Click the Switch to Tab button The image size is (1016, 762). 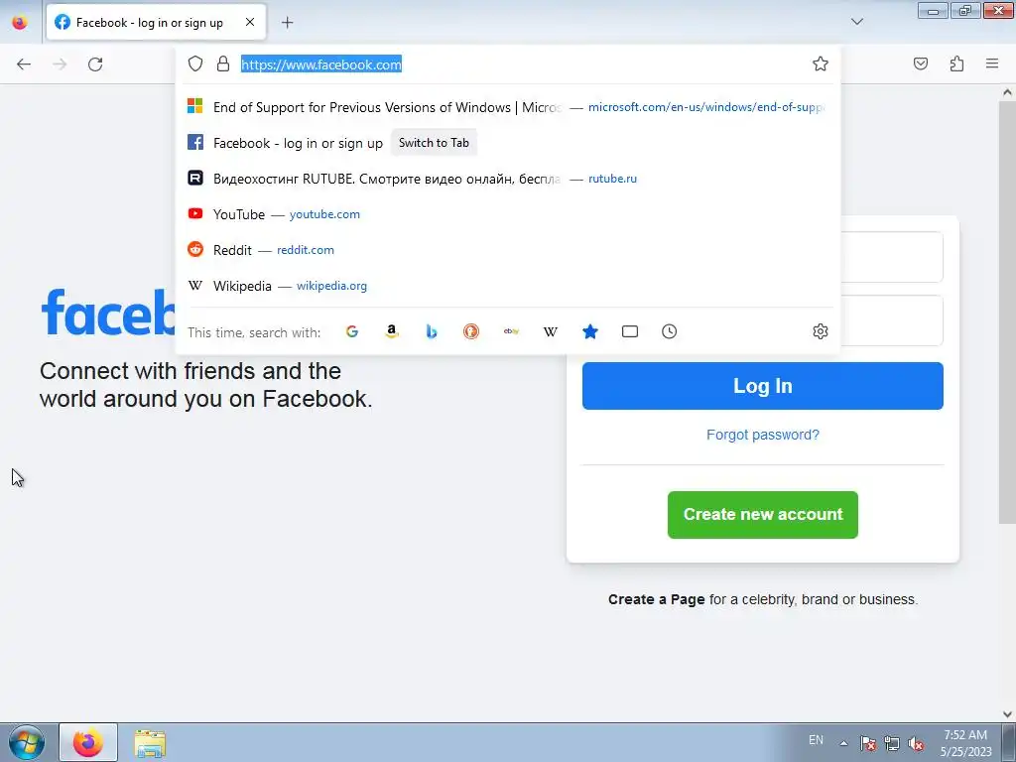[434, 143]
